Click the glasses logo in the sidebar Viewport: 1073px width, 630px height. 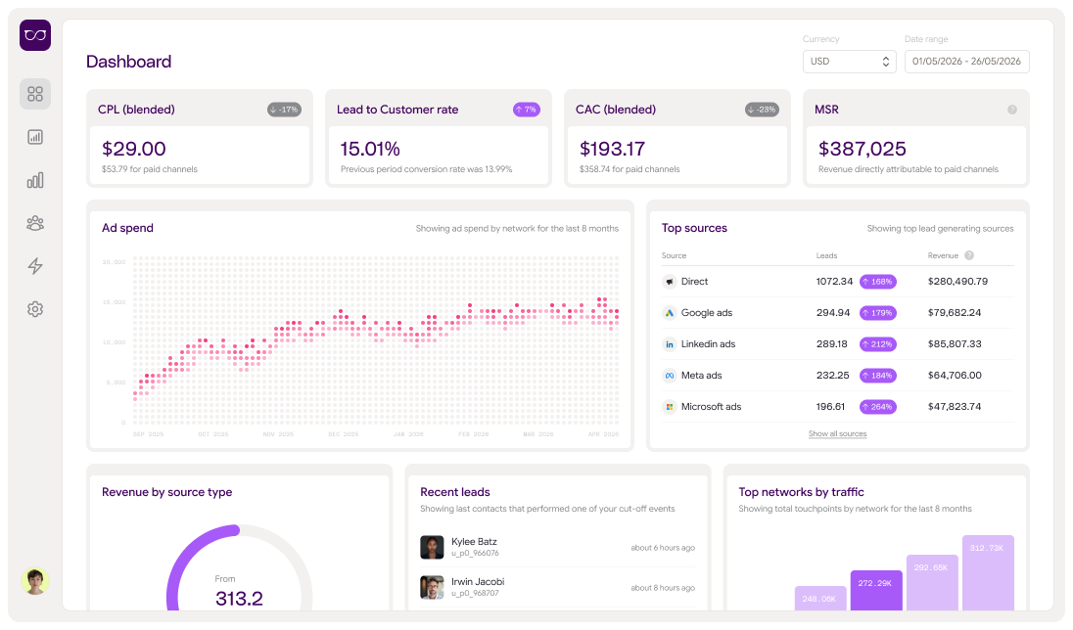[x=35, y=35]
